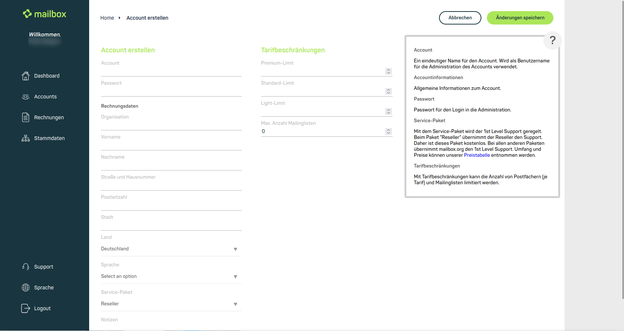Click the Home breadcrumb link
Screen dimensions: 624x331
pos(107,18)
